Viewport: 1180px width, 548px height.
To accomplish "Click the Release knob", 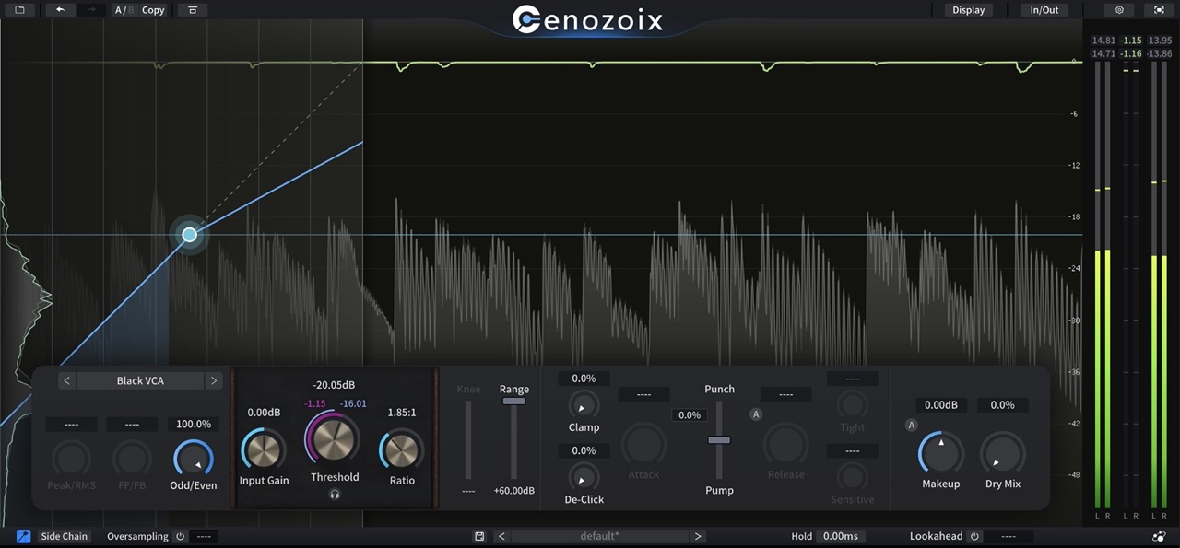I will pos(785,445).
